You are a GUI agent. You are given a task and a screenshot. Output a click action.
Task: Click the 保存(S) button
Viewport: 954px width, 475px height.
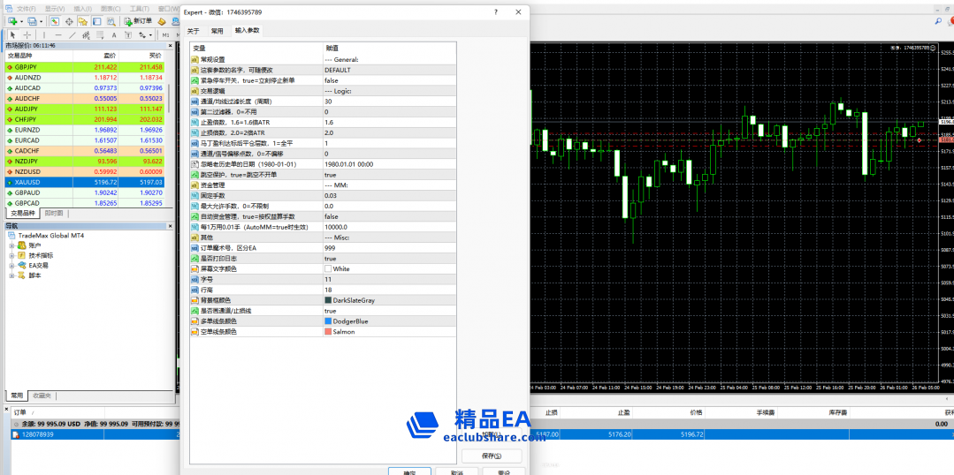click(491, 456)
